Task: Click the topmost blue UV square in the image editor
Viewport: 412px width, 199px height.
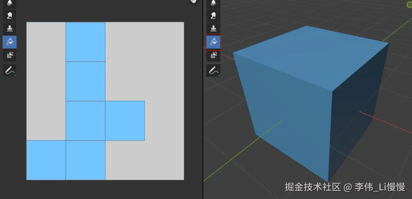Action: click(x=86, y=42)
